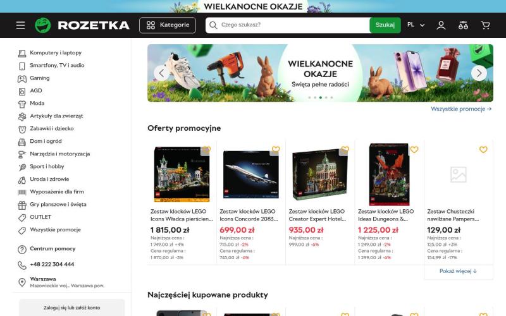Select Gry planszowe i święta category

pyautogui.click(x=58, y=204)
